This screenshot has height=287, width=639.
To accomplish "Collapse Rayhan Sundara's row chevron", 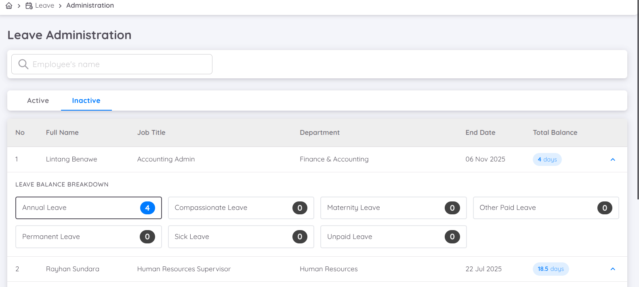I will pos(613,269).
